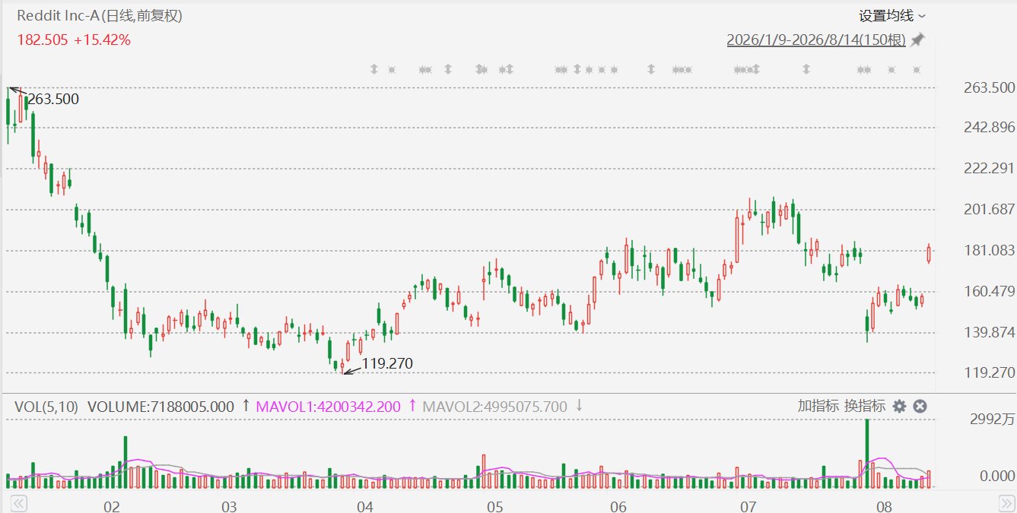
Task: Open VOL indicator settings gear icon
Action: pyautogui.click(x=899, y=407)
